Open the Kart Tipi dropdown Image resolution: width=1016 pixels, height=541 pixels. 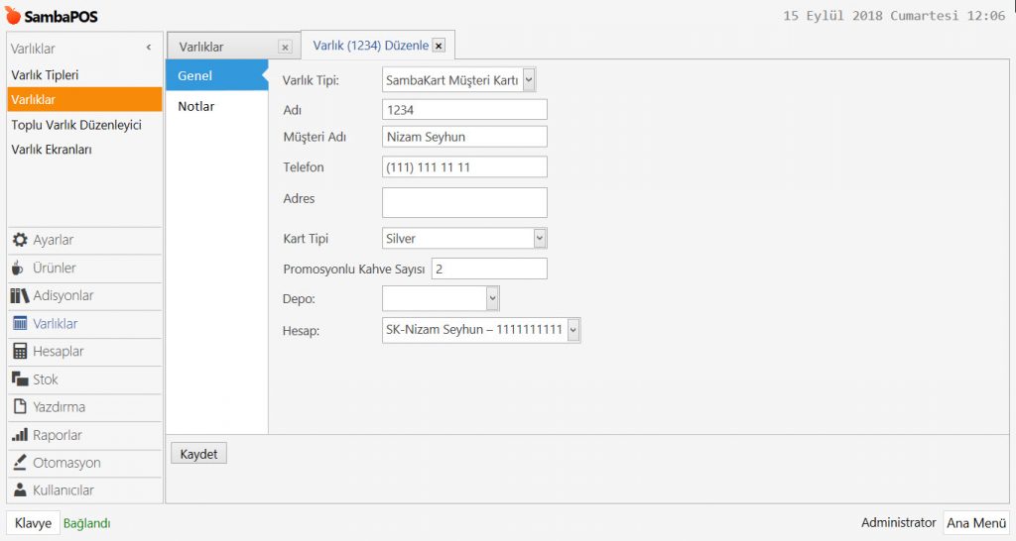point(540,239)
